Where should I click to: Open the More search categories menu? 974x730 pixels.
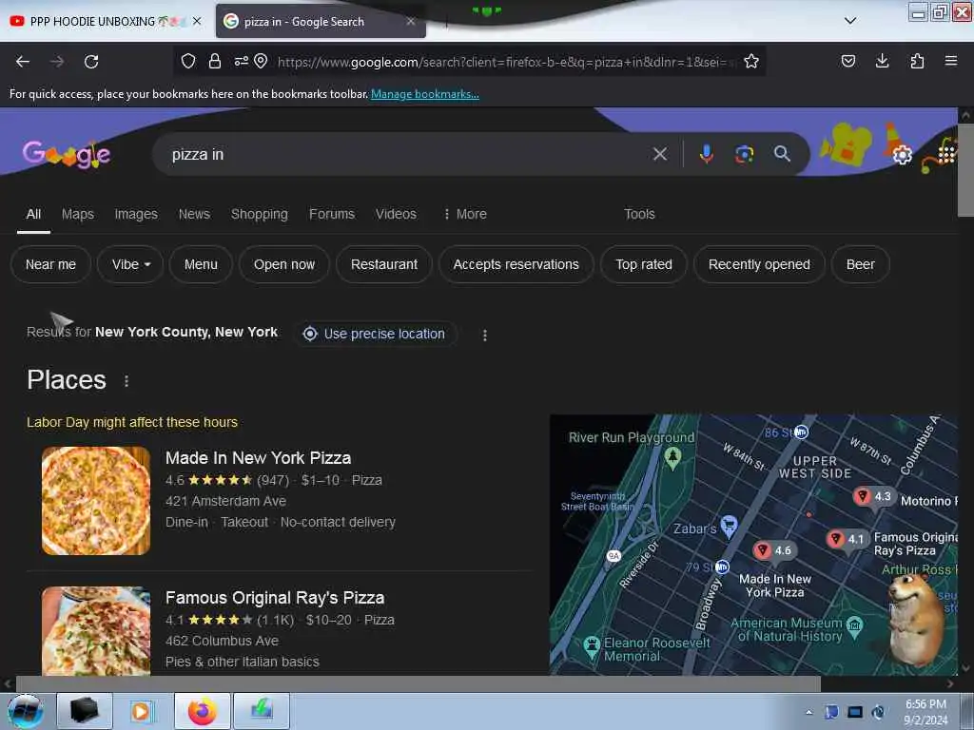[464, 214]
